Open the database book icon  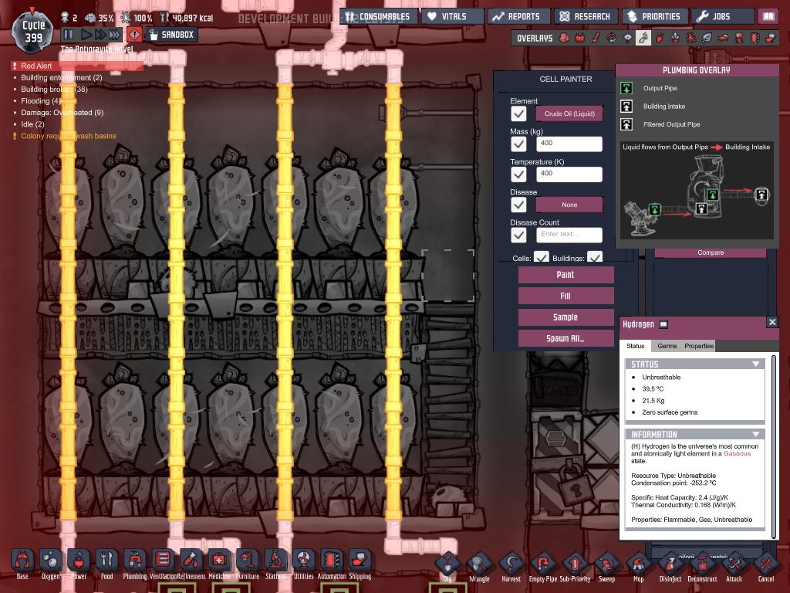click(767, 16)
